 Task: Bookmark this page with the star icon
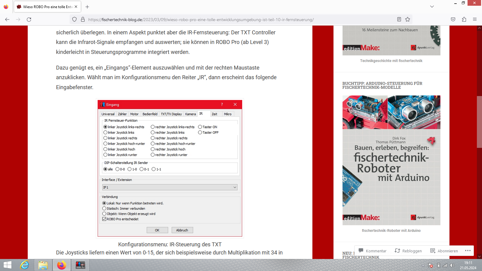[x=408, y=20]
